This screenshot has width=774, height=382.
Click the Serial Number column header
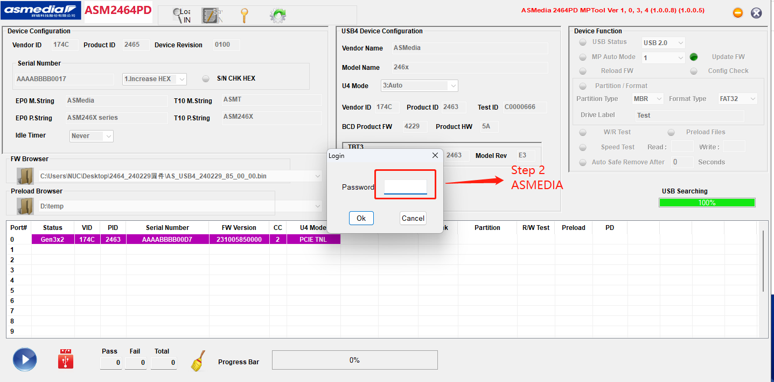tap(168, 228)
